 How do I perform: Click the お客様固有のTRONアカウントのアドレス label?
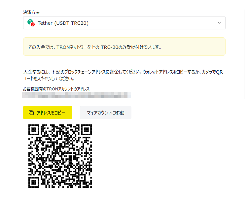pyautogui.click(x=56, y=89)
